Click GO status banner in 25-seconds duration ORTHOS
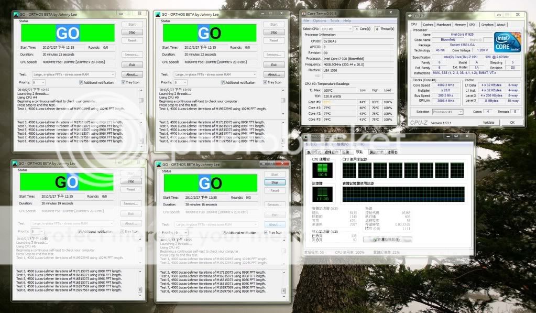The height and width of the screenshot is (313, 536). coord(68,33)
